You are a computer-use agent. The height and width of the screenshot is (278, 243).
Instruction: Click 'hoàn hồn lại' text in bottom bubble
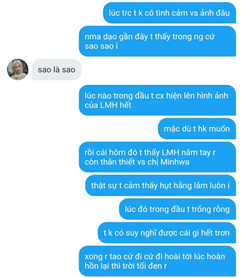coord(155,261)
